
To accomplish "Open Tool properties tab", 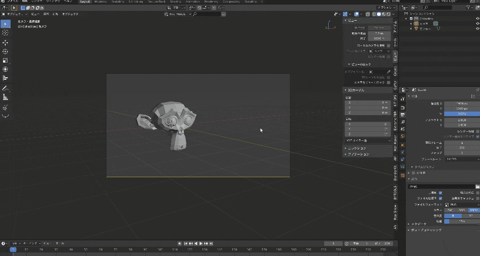I will [x=402, y=99].
